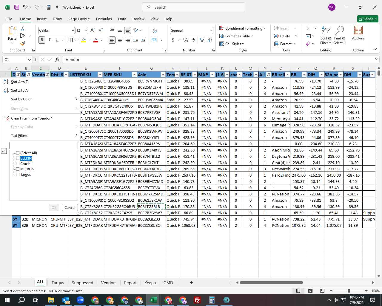Add a new sheet
Viewport: 382px width, 306px height.
tap(191, 282)
